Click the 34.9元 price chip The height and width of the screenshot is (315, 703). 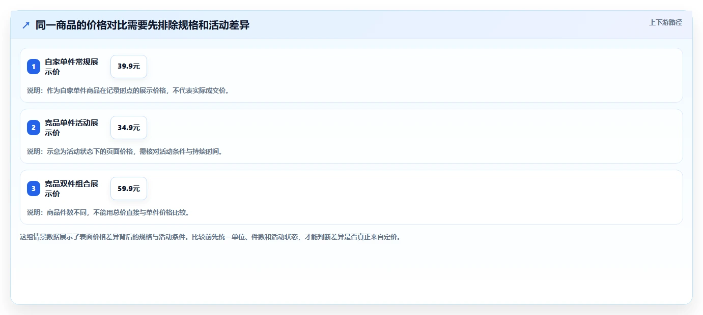(129, 128)
